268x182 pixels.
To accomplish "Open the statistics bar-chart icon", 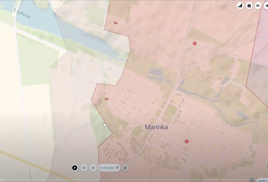I will pyautogui.click(x=240, y=6).
